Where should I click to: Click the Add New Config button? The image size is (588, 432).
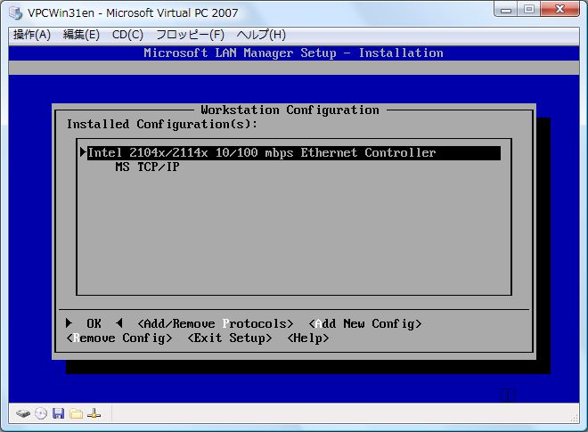[365, 323]
